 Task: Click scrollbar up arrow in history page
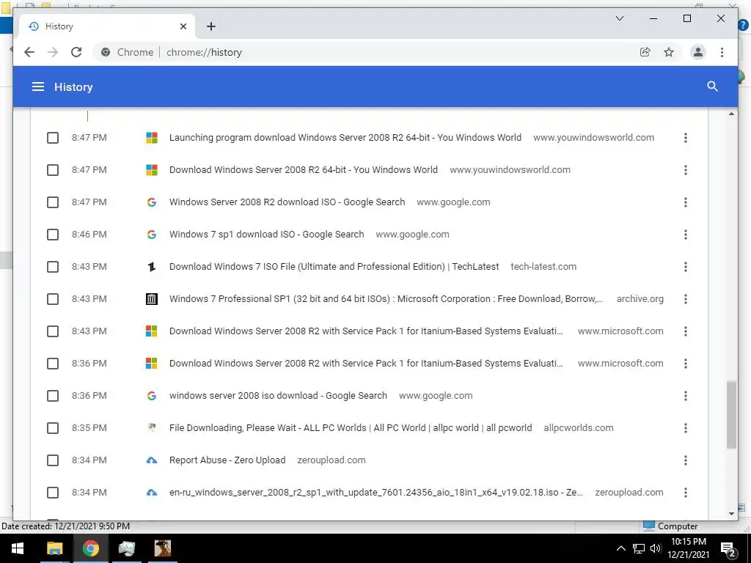pyautogui.click(x=731, y=114)
